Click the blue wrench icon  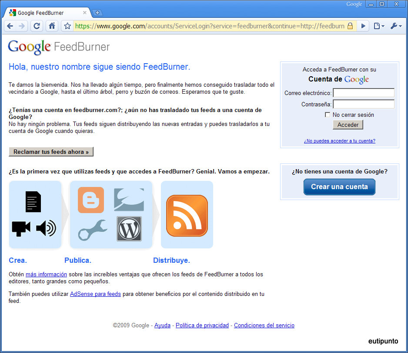point(93,230)
